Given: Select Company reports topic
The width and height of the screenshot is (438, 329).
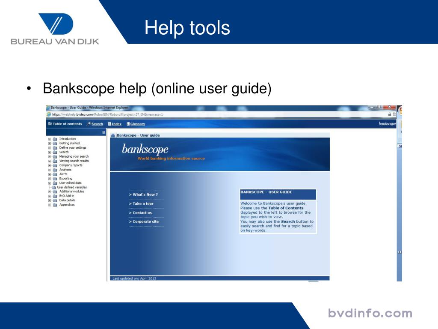Looking at the screenshot, I should click(71, 165).
